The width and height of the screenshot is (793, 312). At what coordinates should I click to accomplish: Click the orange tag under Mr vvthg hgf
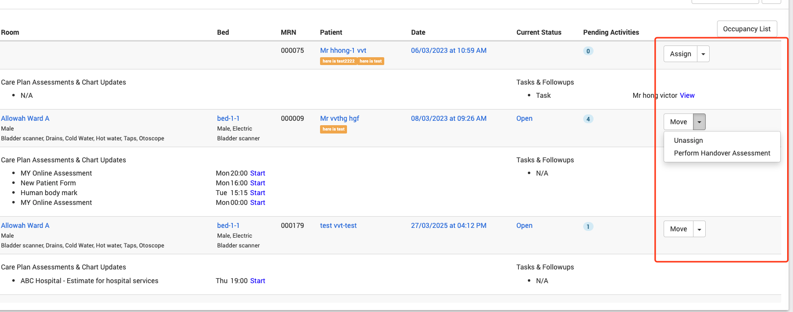333,129
